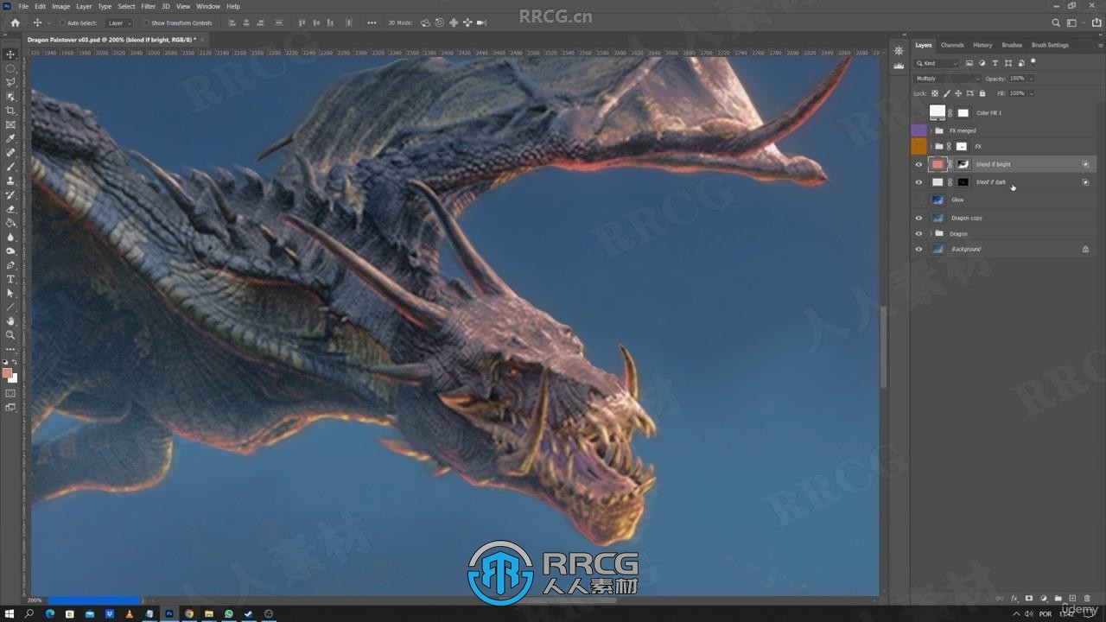Select the Eyedropper tool
Screen dimensions: 1106x622
coord(10,138)
